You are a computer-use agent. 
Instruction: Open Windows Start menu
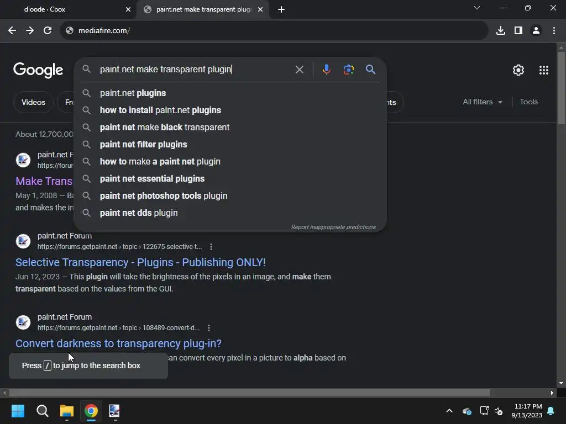18,411
